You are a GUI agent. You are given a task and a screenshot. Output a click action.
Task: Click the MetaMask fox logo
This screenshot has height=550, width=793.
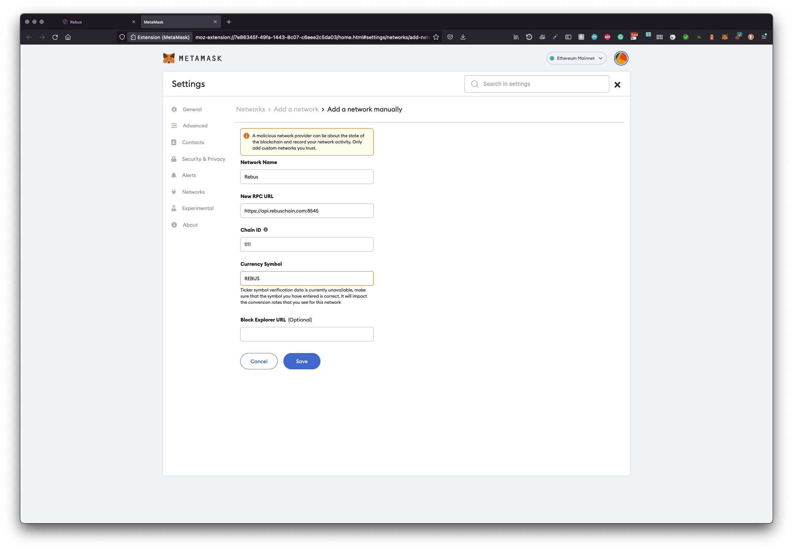click(x=169, y=58)
